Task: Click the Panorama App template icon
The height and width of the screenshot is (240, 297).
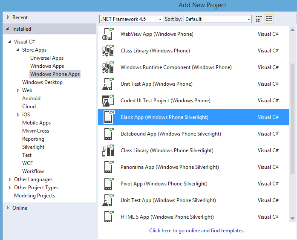Action: tap(109, 167)
